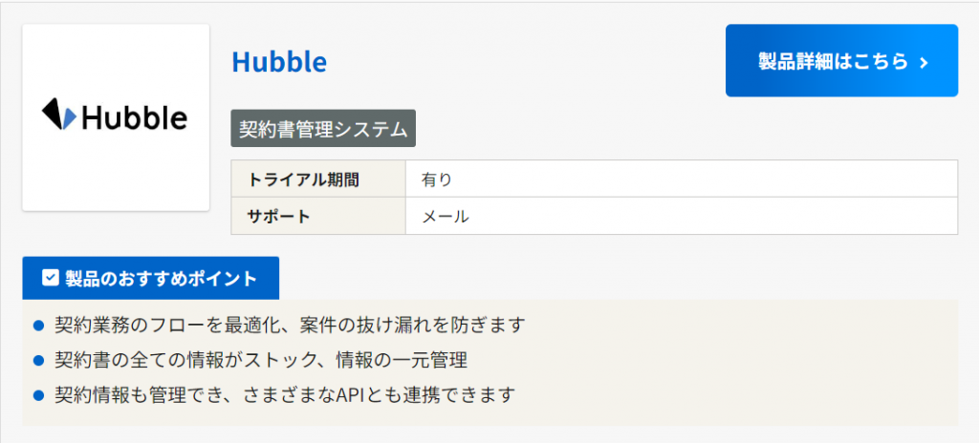
Task: Click the Hubble logo thumbnail card
Action: [116, 117]
